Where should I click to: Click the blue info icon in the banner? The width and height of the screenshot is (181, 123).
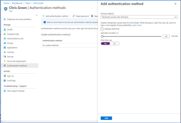click(x=45, y=22)
